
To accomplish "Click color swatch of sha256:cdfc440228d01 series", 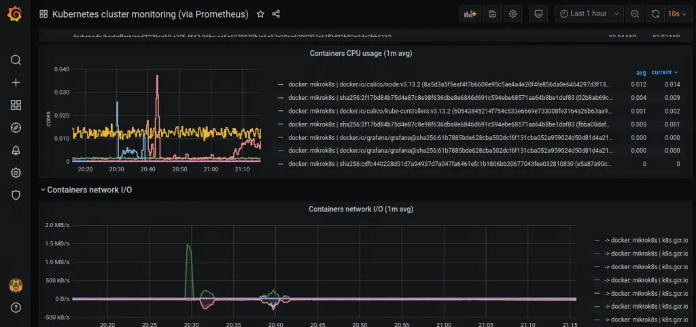I will (280, 164).
